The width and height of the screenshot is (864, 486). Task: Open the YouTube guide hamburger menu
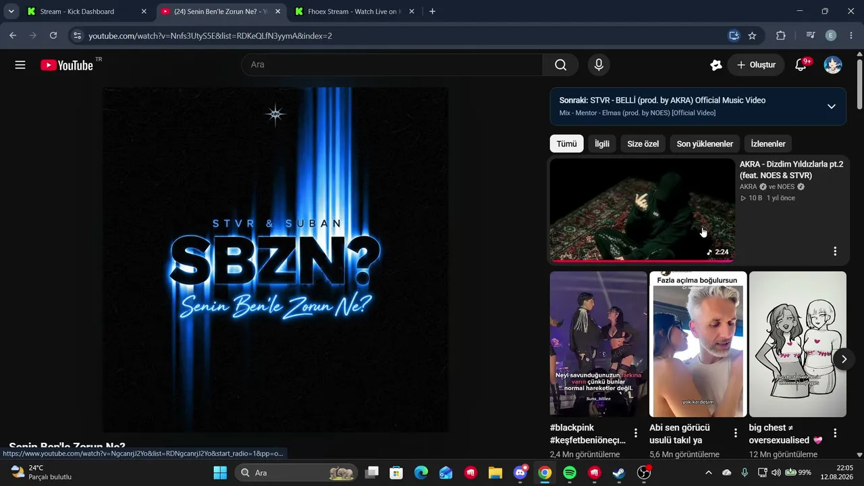[20, 65]
